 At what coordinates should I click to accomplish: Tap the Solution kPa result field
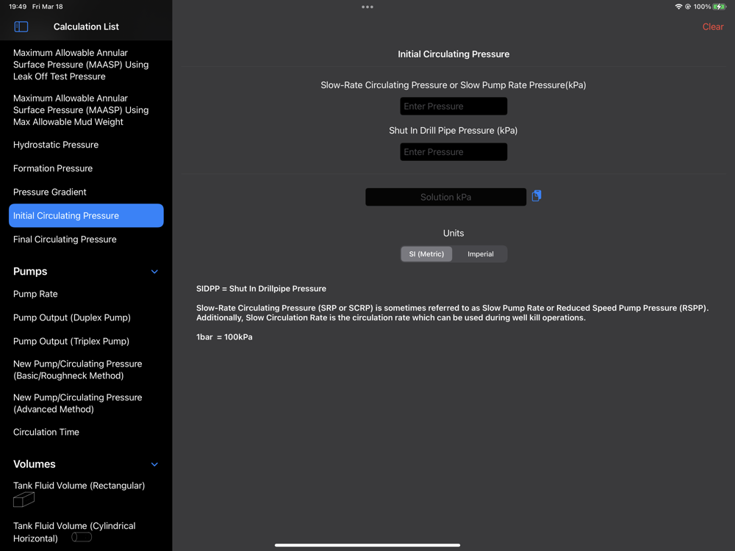pyautogui.click(x=446, y=197)
